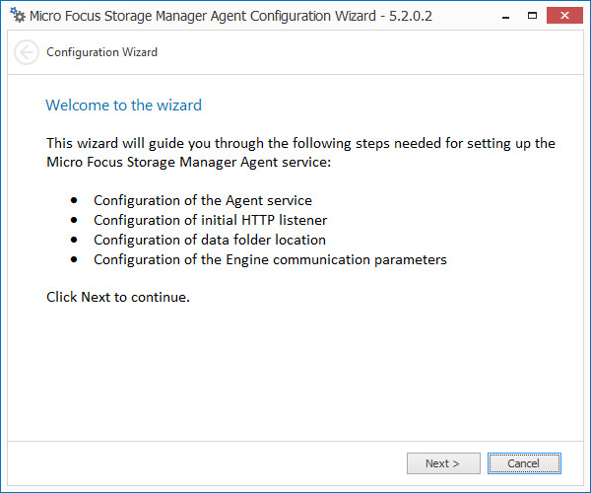This screenshot has height=493, width=591.
Task: Minimize the Configuration Wizard window
Action: [503, 16]
